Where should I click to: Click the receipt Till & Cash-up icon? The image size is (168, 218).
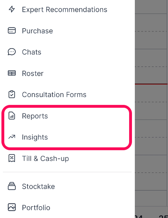12,158
